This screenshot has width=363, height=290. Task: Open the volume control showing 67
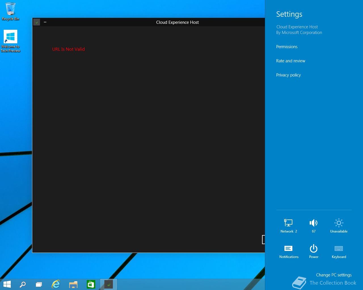314,226
